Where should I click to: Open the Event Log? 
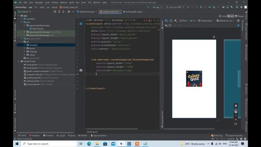[217, 136]
